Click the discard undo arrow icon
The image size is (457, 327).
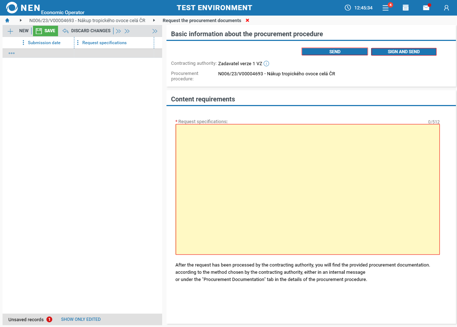[66, 31]
